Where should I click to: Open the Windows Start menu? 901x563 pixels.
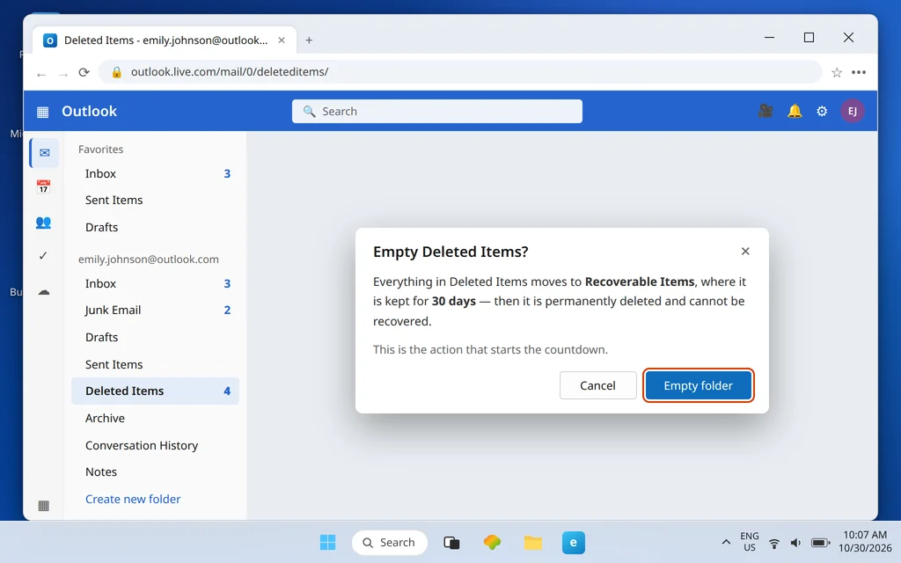point(327,542)
